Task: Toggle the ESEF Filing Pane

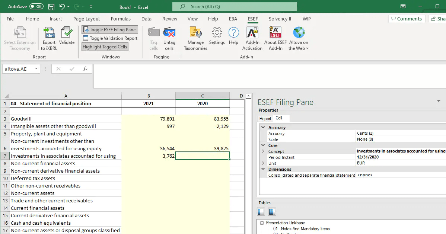Action: click(x=109, y=29)
